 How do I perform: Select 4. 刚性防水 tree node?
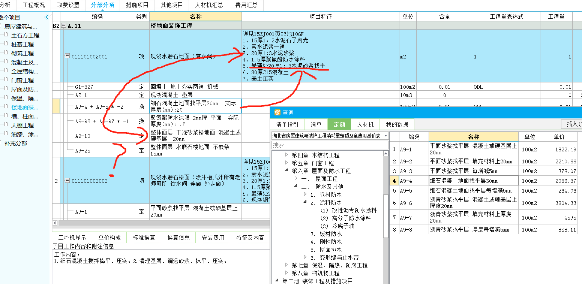point(326,242)
